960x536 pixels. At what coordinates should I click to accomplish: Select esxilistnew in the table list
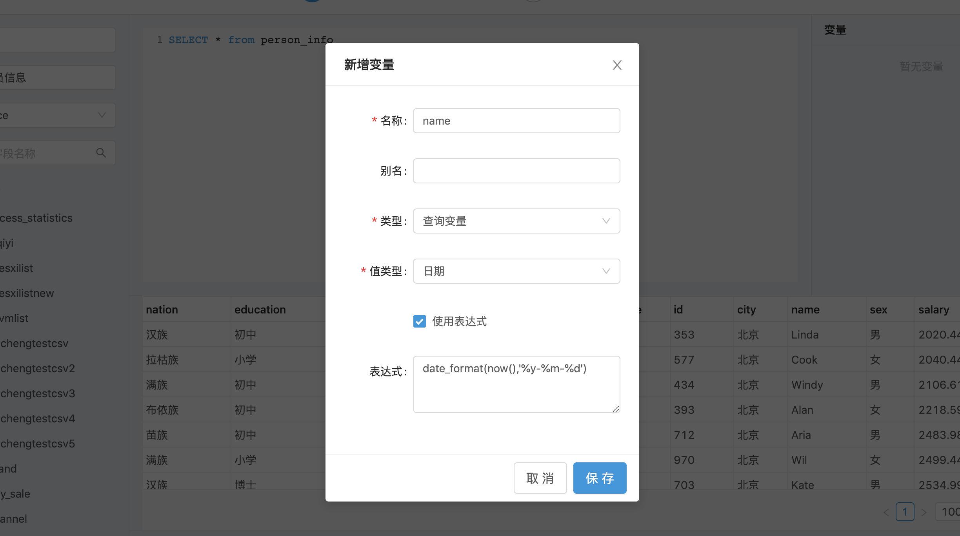coord(27,293)
